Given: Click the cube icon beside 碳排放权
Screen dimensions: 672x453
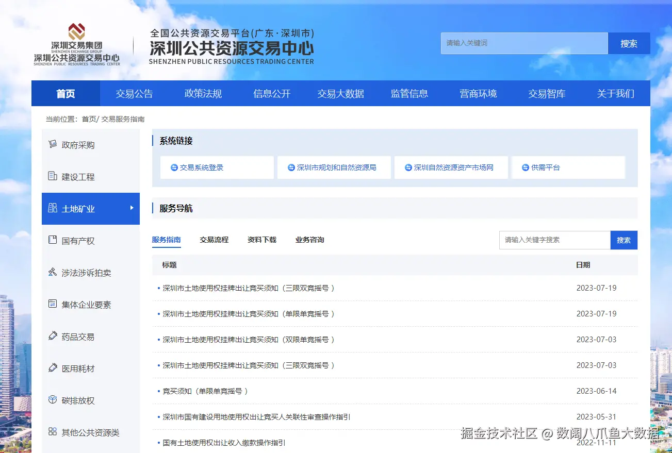Looking at the screenshot, I should click(52, 400).
